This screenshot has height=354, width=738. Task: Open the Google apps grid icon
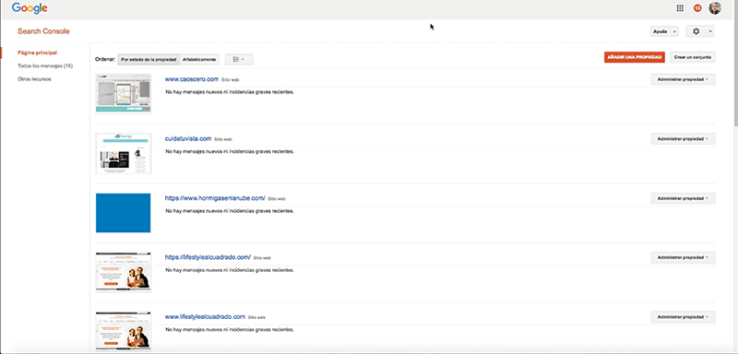click(680, 8)
